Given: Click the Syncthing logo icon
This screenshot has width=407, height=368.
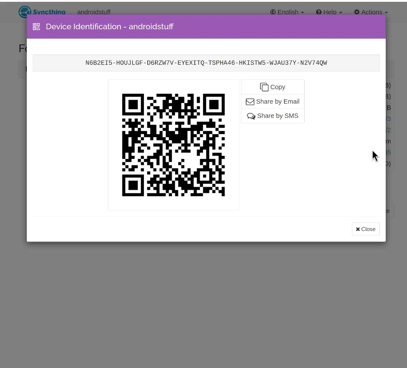Looking at the screenshot, I should coord(25,12).
